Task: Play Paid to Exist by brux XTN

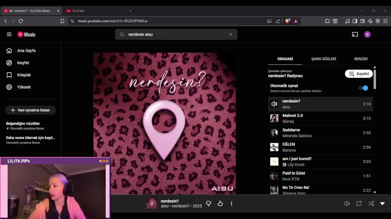Action: (x=320, y=176)
